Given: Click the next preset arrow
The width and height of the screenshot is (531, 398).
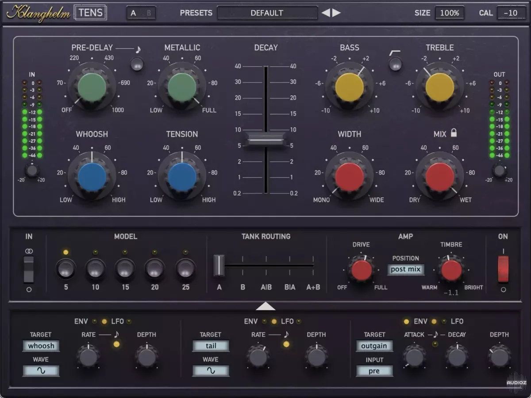Looking at the screenshot, I should pyautogui.click(x=337, y=13).
